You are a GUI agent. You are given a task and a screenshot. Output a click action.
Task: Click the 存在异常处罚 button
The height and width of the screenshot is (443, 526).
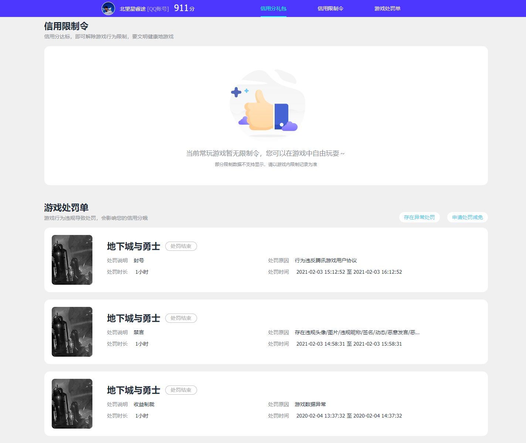tap(419, 217)
